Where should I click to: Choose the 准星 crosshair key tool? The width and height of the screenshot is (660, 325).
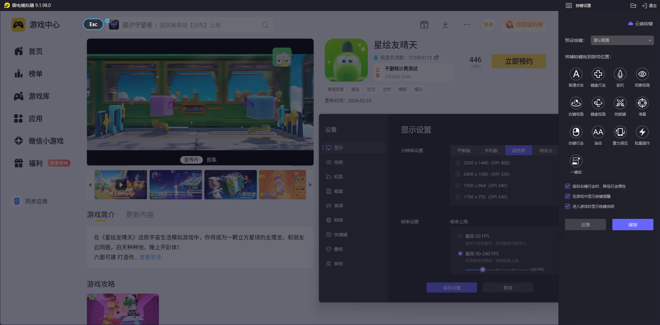pos(642,103)
